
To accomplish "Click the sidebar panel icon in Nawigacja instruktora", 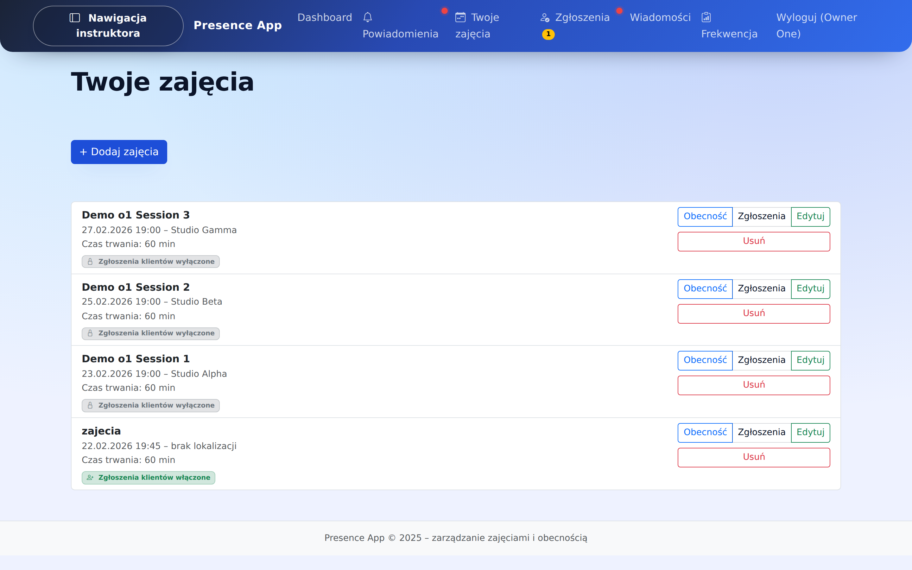I will click(x=75, y=18).
